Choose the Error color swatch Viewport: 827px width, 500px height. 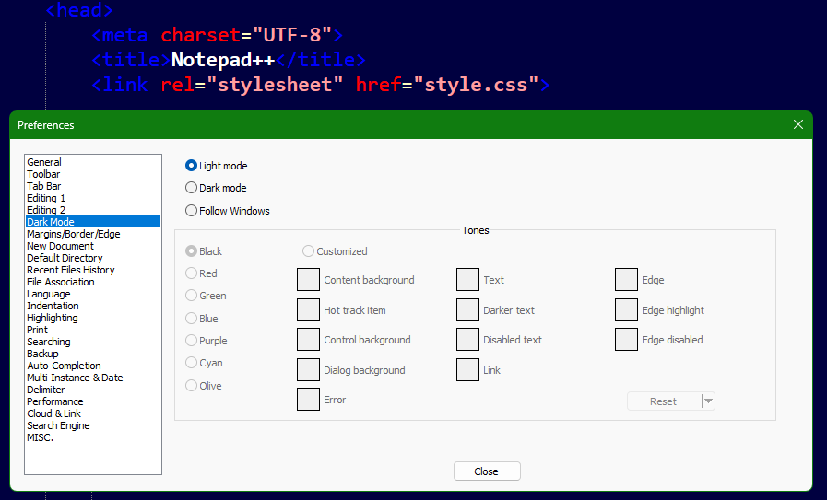tap(308, 400)
